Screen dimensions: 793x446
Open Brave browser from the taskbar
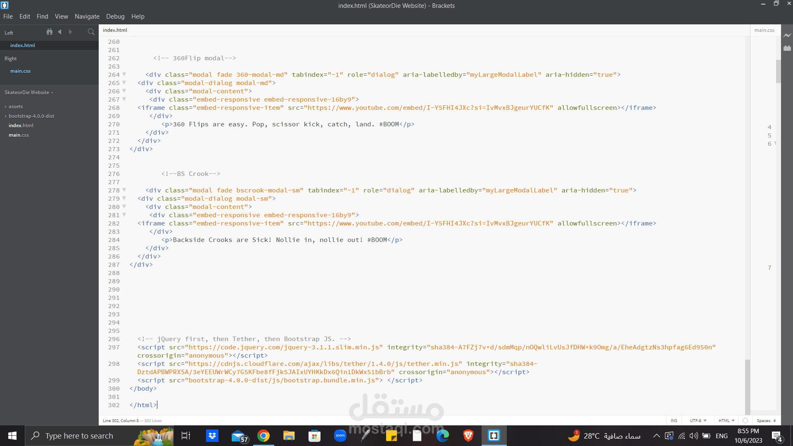click(468, 436)
